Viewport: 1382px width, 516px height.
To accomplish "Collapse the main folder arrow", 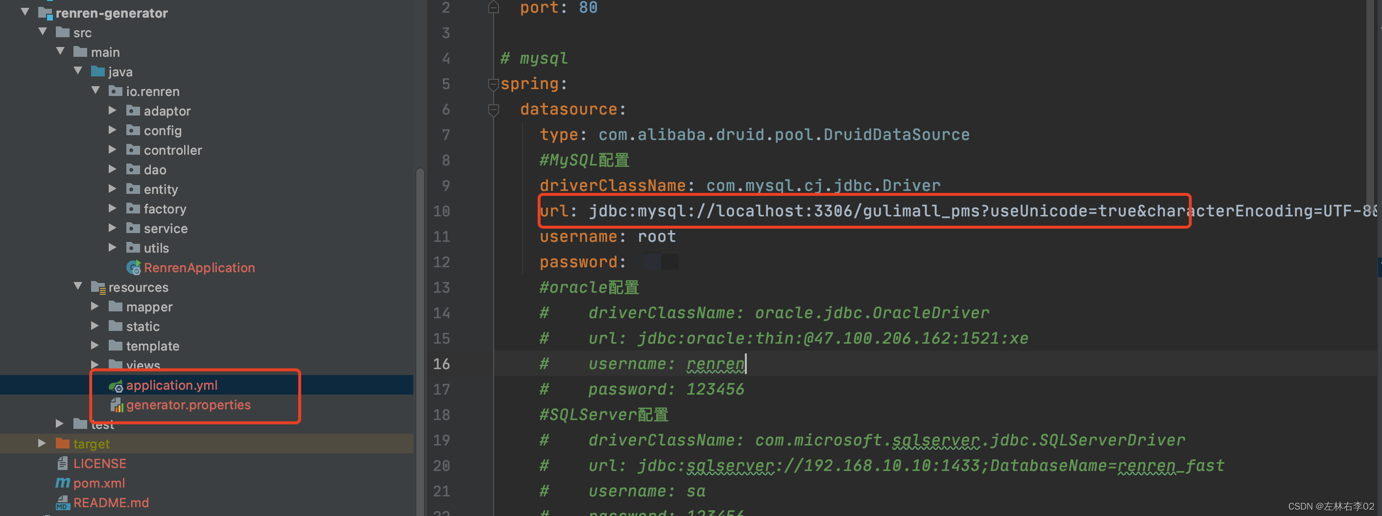I will pyautogui.click(x=61, y=51).
